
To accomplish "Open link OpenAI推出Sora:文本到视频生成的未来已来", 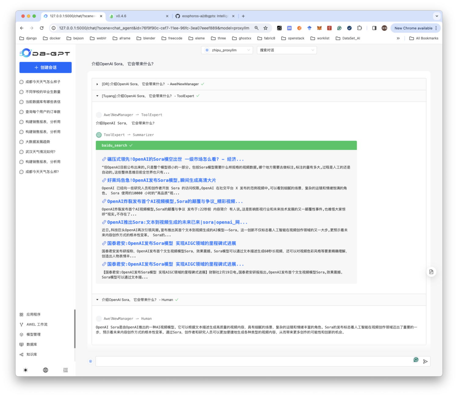I will coord(175,222).
